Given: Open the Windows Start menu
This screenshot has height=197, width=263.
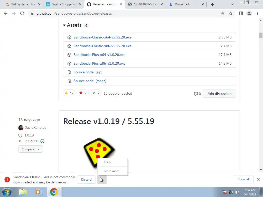Looking at the screenshot, I should tap(7, 192).
